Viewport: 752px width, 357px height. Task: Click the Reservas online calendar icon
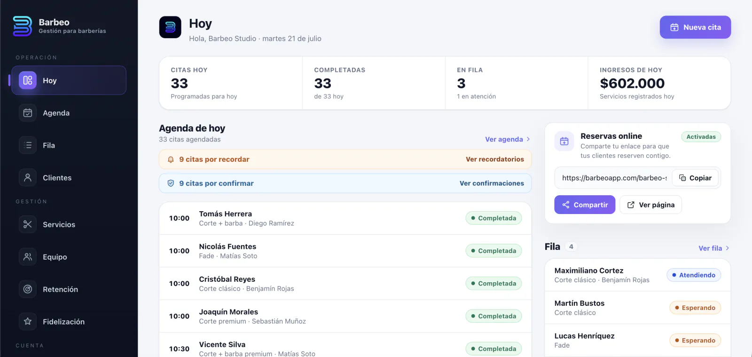point(564,141)
